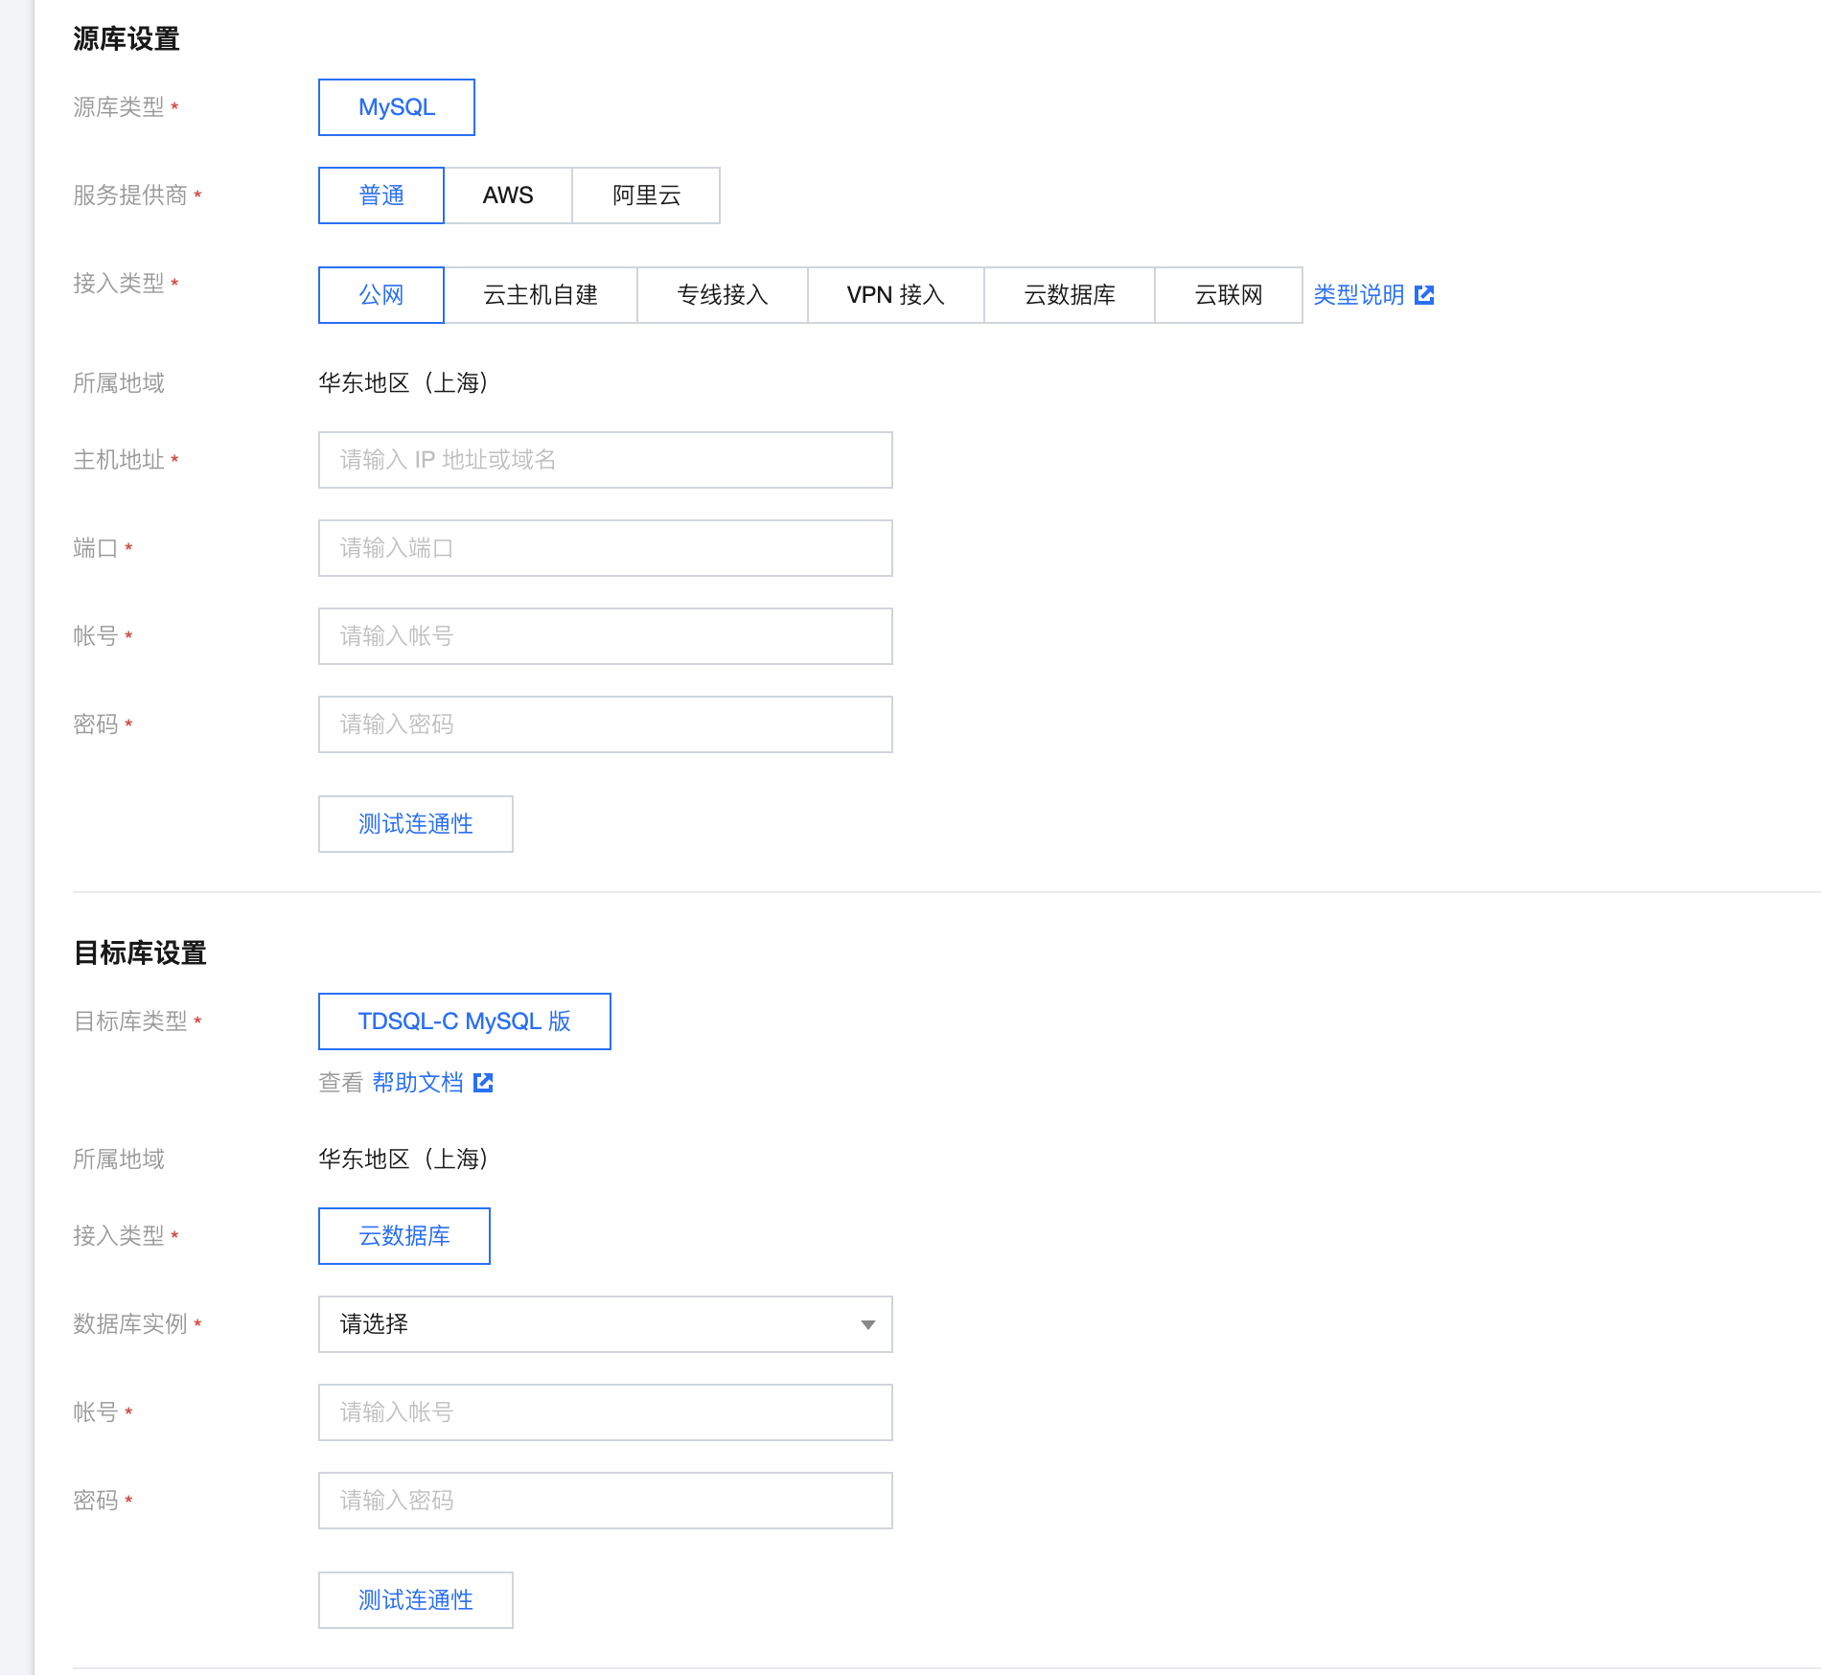
Task: Focus the source database 密码 field
Action: (x=606, y=724)
